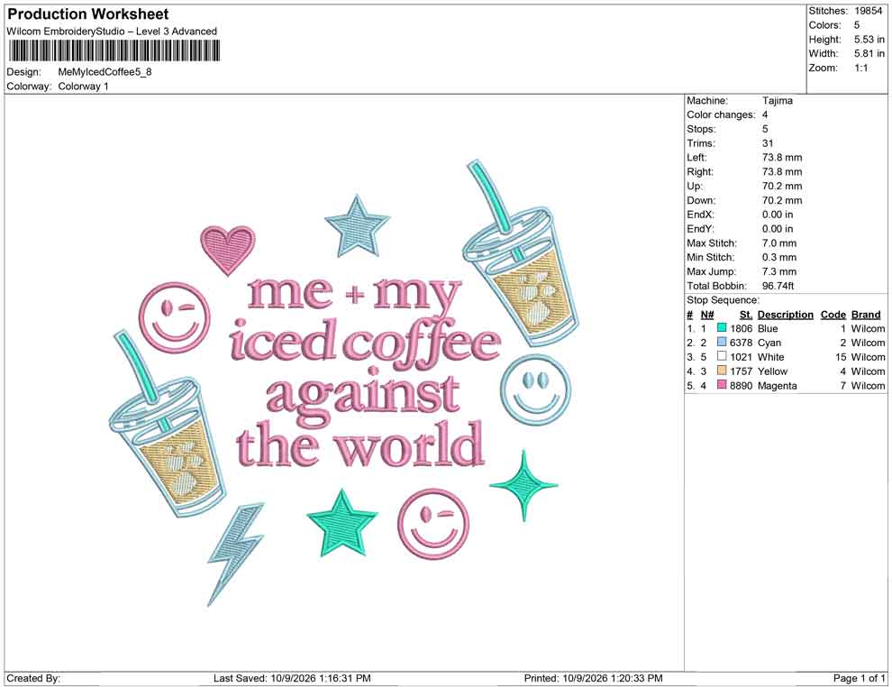Click the 'Yellow' description in stop sequence
Screen dimensions: 892x687
pyautogui.click(x=772, y=371)
